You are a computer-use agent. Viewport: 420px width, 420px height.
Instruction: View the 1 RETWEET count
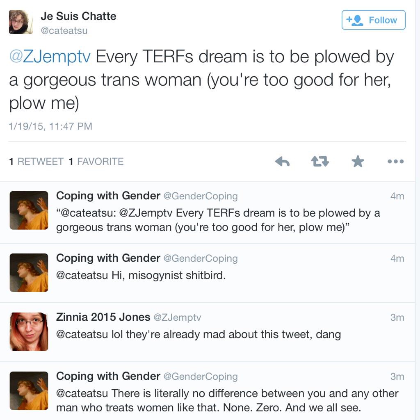36,162
